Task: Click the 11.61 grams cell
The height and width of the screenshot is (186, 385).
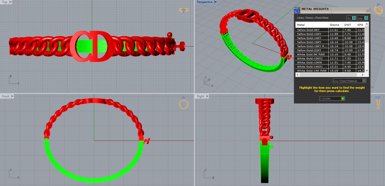Action: click(x=336, y=30)
